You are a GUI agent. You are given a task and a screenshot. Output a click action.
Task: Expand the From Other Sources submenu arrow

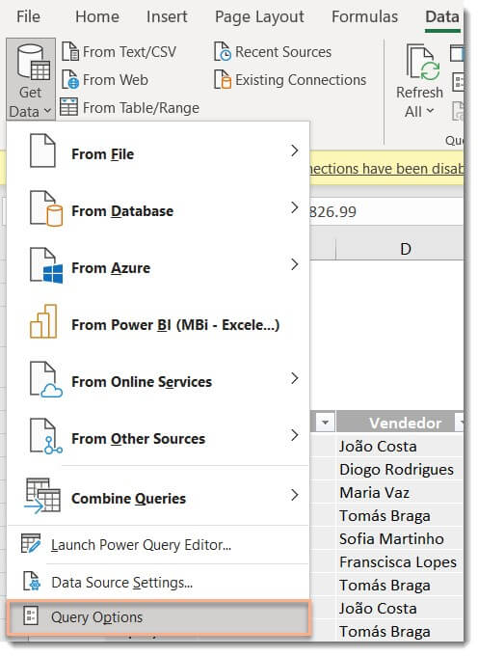[295, 435]
